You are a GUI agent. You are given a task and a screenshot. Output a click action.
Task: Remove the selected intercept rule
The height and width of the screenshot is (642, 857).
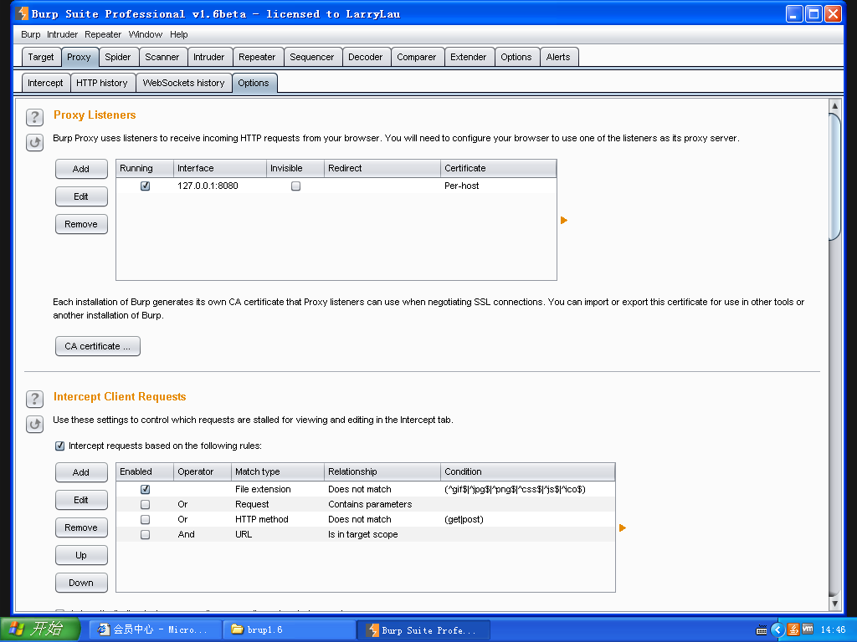81,527
